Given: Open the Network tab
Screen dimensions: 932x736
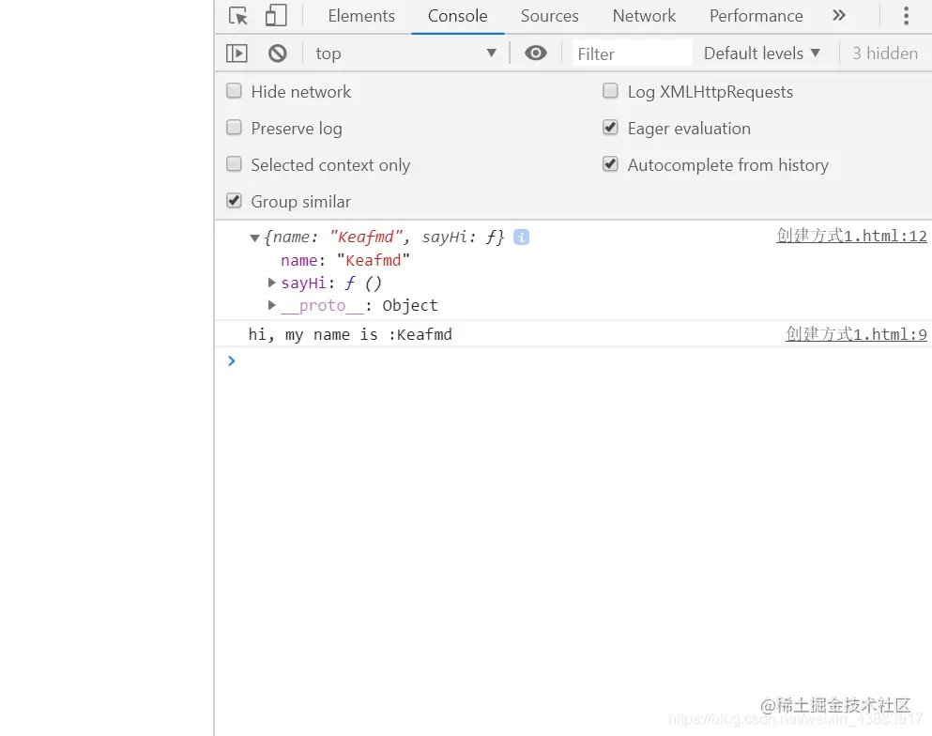Looking at the screenshot, I should tap(644, 16).
